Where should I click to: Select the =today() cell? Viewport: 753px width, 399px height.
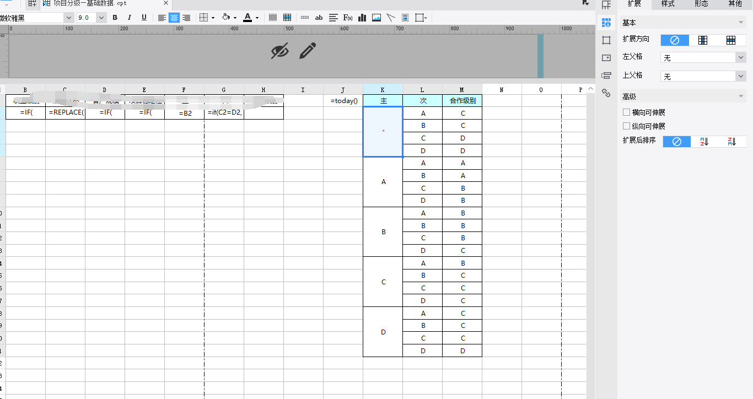343,101
